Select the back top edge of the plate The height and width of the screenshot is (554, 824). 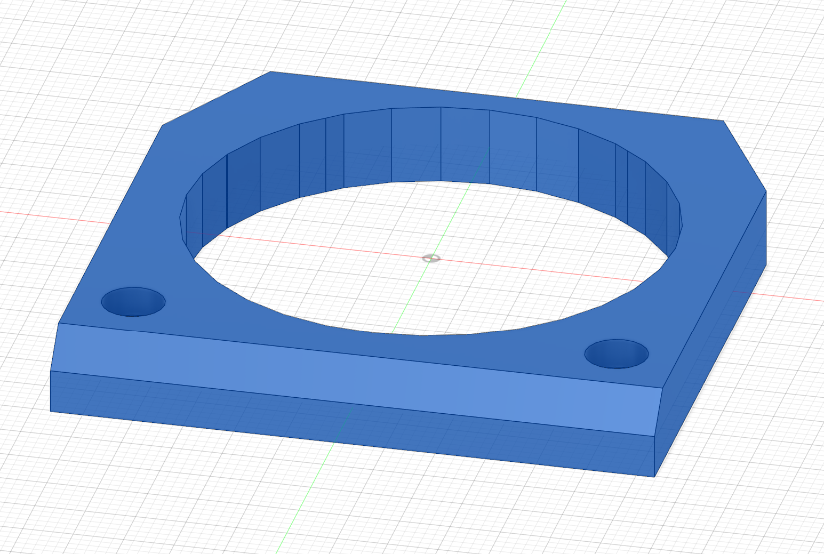497,96
